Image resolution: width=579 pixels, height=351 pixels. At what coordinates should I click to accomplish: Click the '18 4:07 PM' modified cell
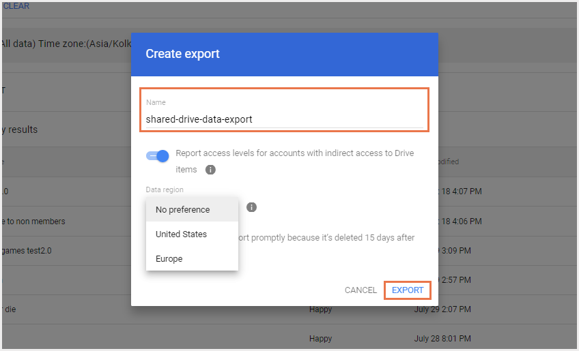point(461,192)
